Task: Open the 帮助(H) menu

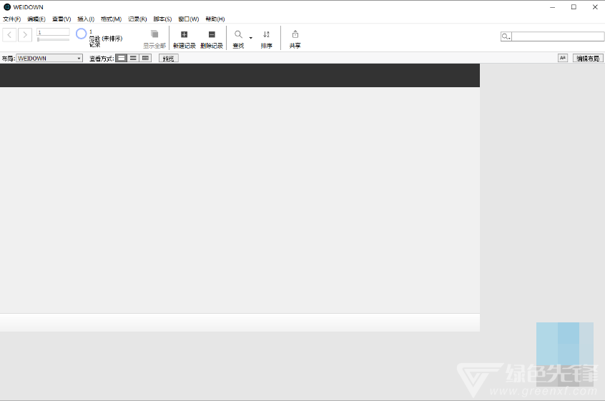Action: point(215,19)
